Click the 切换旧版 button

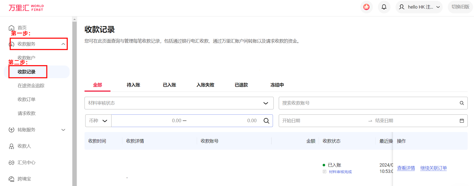pyautogui.click(x=460, y=7)
